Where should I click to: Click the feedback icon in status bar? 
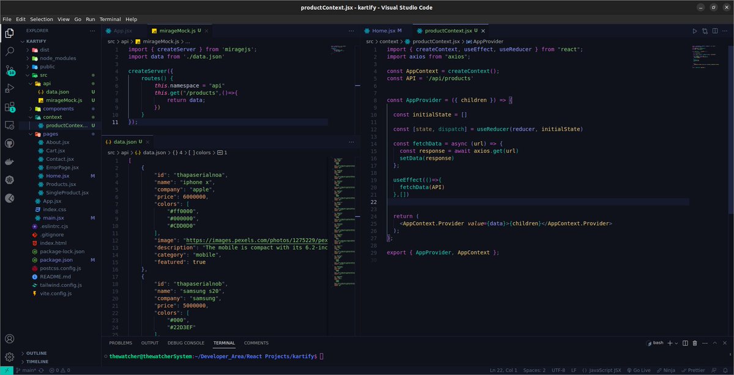point(713,371)
